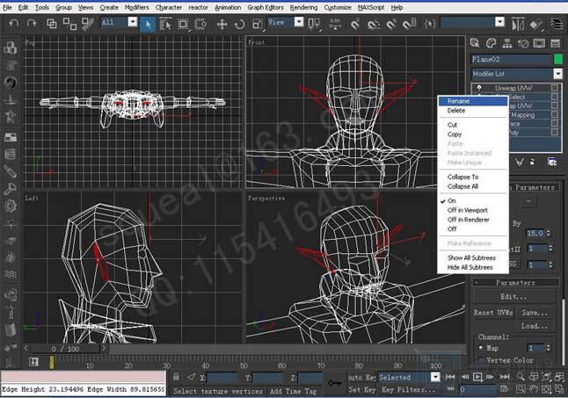568x398 pixels.
Task: Pick the rectangular selection region tool
Action: [x=183, y=25]
